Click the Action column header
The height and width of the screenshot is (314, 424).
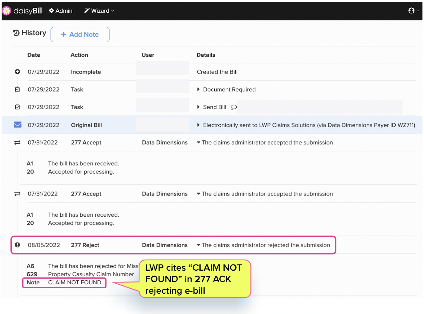click(x=79, y=55)
